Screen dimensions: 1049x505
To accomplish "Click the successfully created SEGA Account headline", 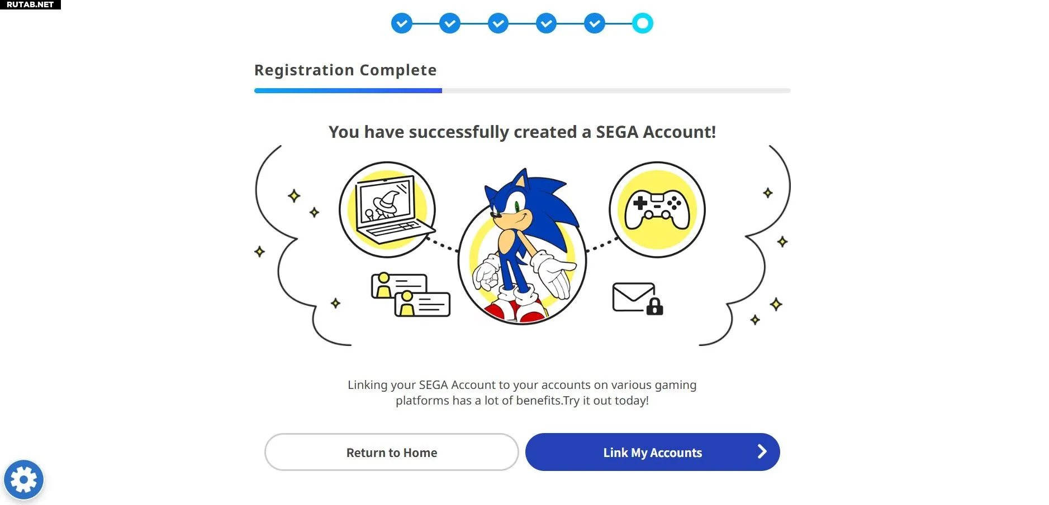I will point(522,132).
